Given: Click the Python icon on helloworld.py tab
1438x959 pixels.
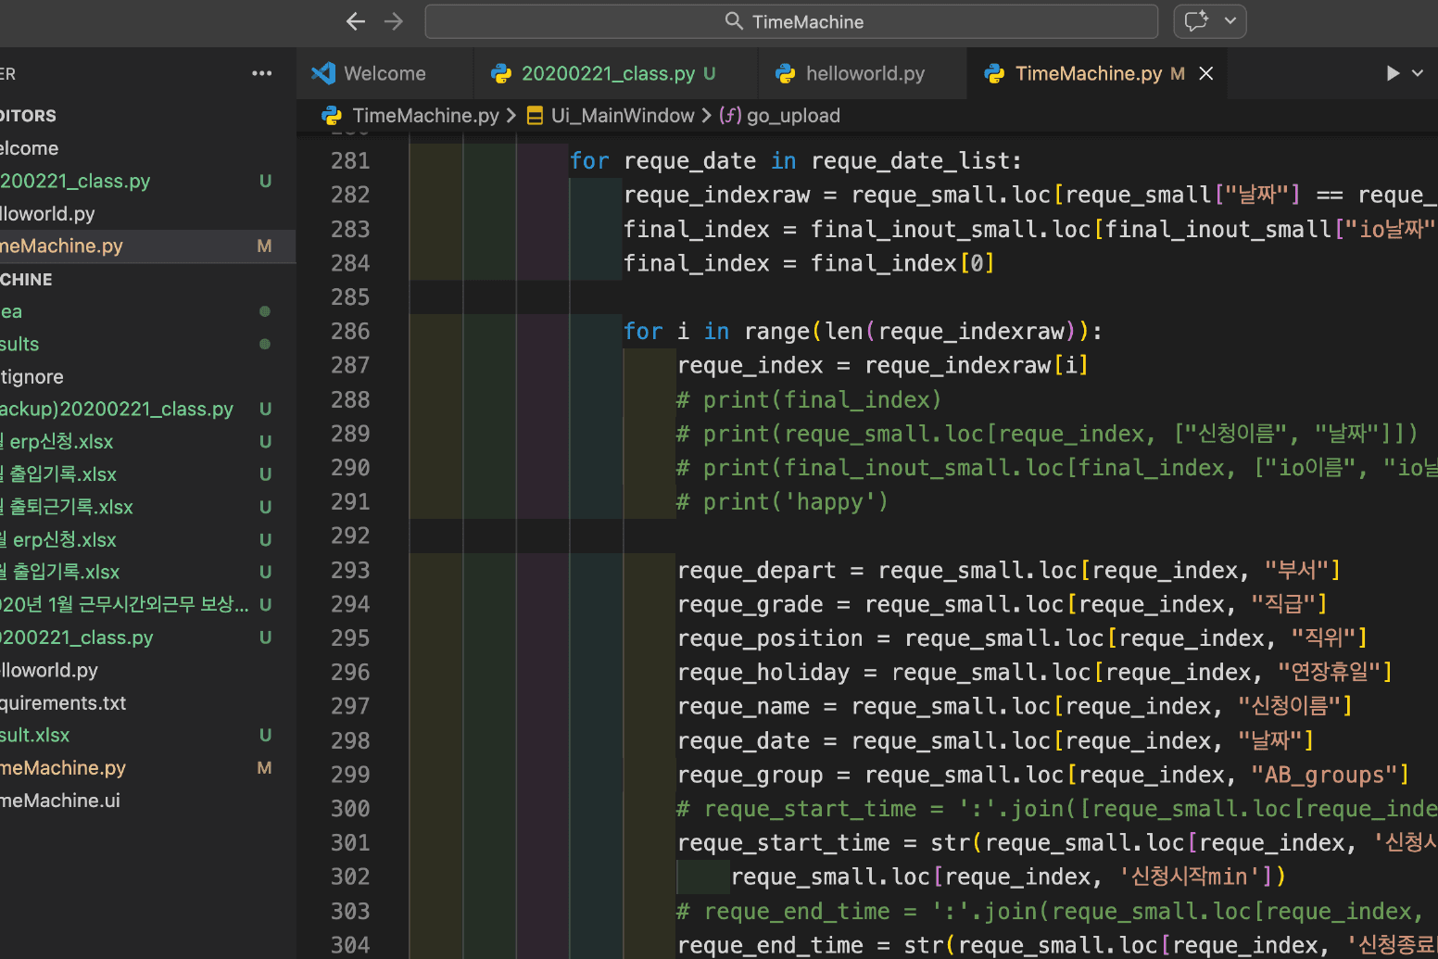Looking at the screenshot, I should coord(786,73).
